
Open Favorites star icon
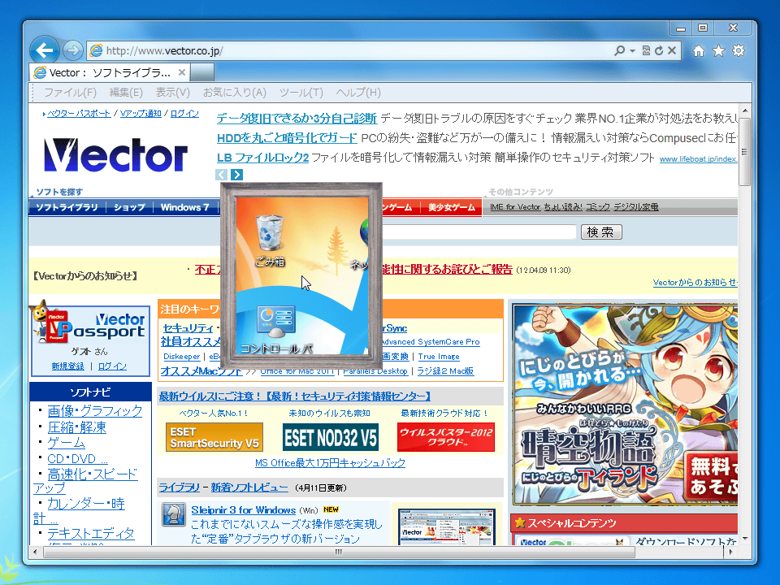click(x=718, y=50)
